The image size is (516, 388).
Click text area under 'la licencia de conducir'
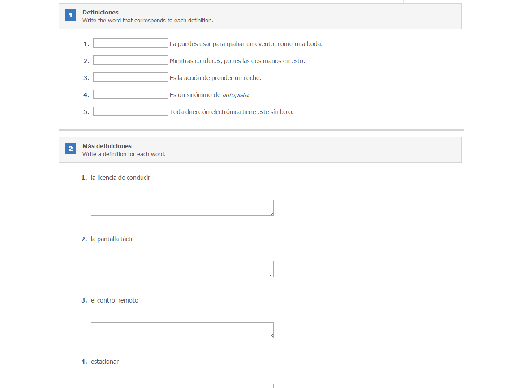click(182, 208)
